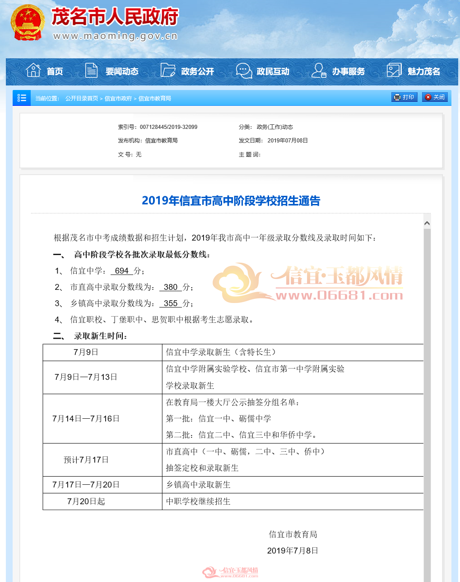Image resolution: width=460 pixels, height=582 pixels.
Task: Click the 市直高中 score 380
Action: coord(171,287)
